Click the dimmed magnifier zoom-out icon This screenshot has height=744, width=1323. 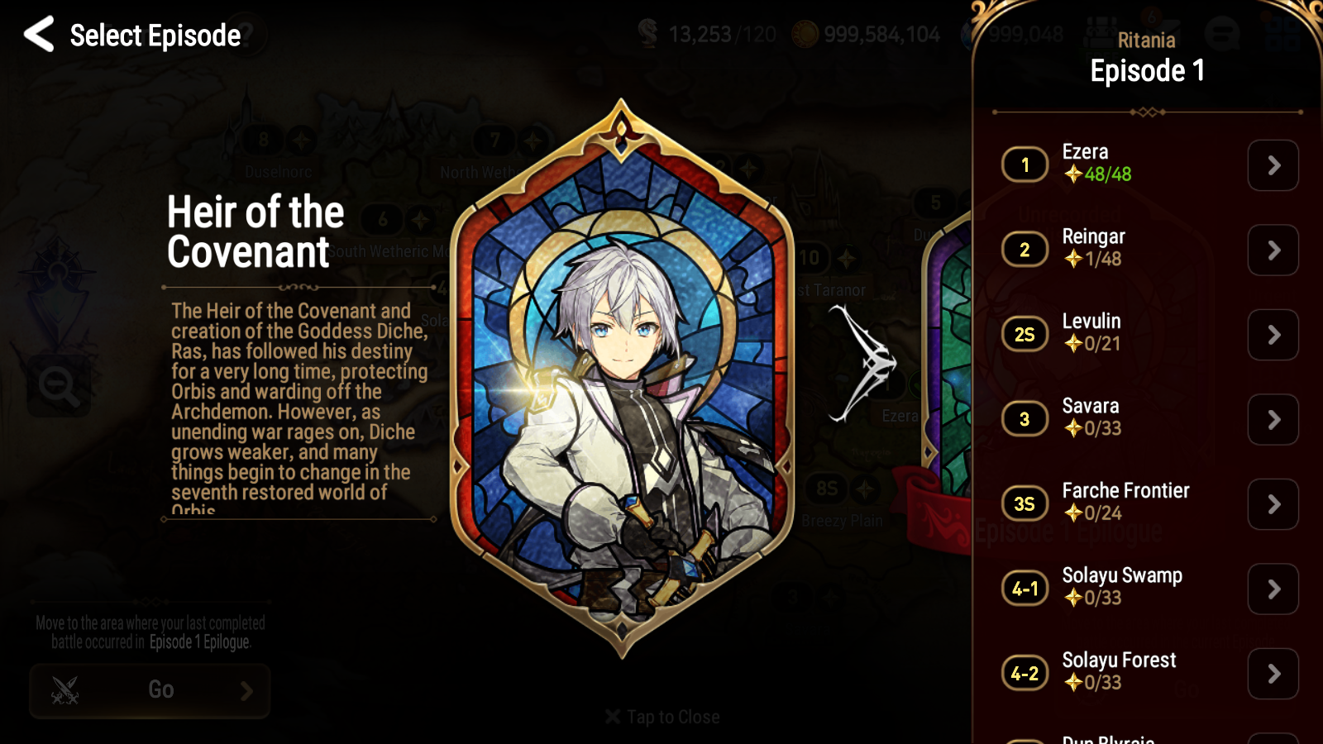pos(59,386)
